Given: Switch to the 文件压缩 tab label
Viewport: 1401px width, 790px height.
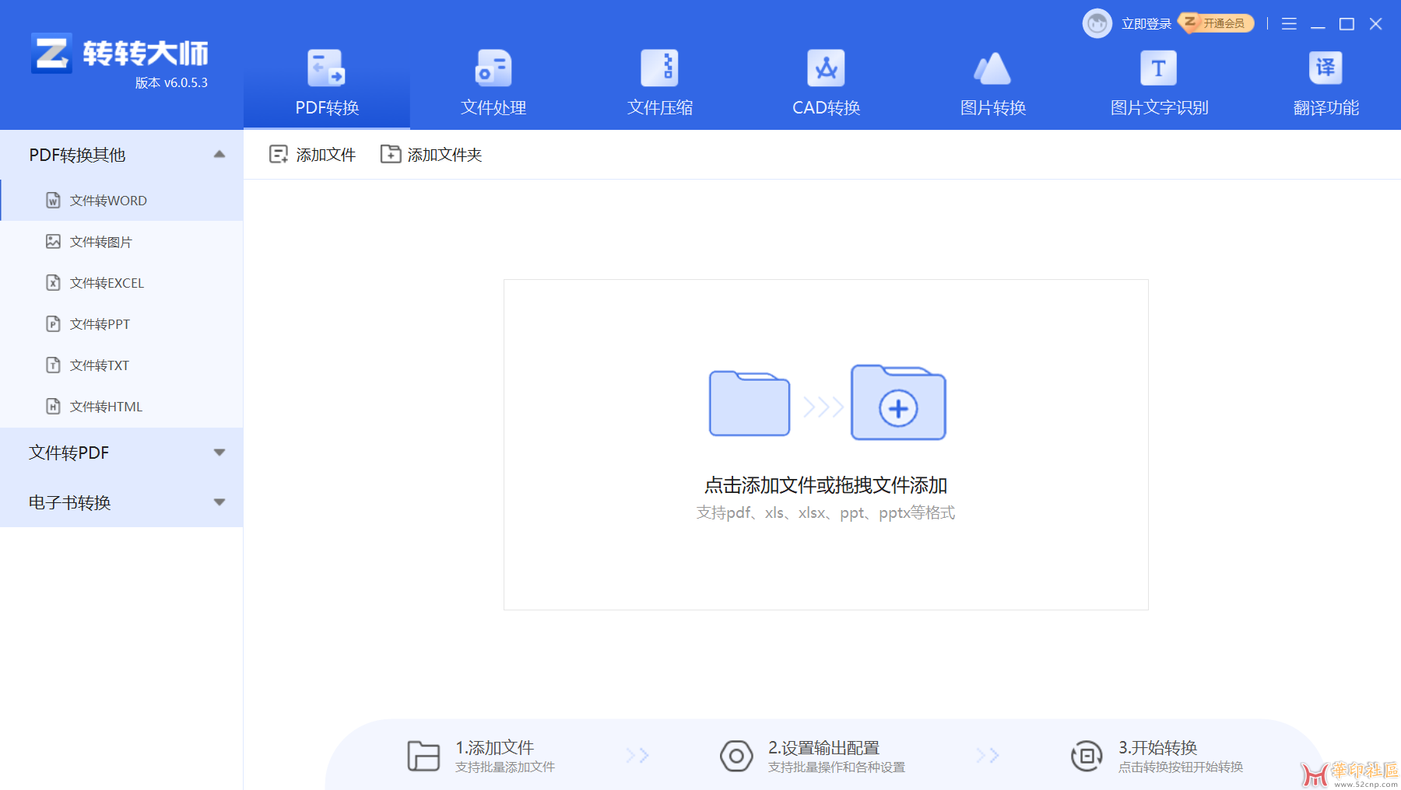Looking at the screenshot, I should 660,108.
